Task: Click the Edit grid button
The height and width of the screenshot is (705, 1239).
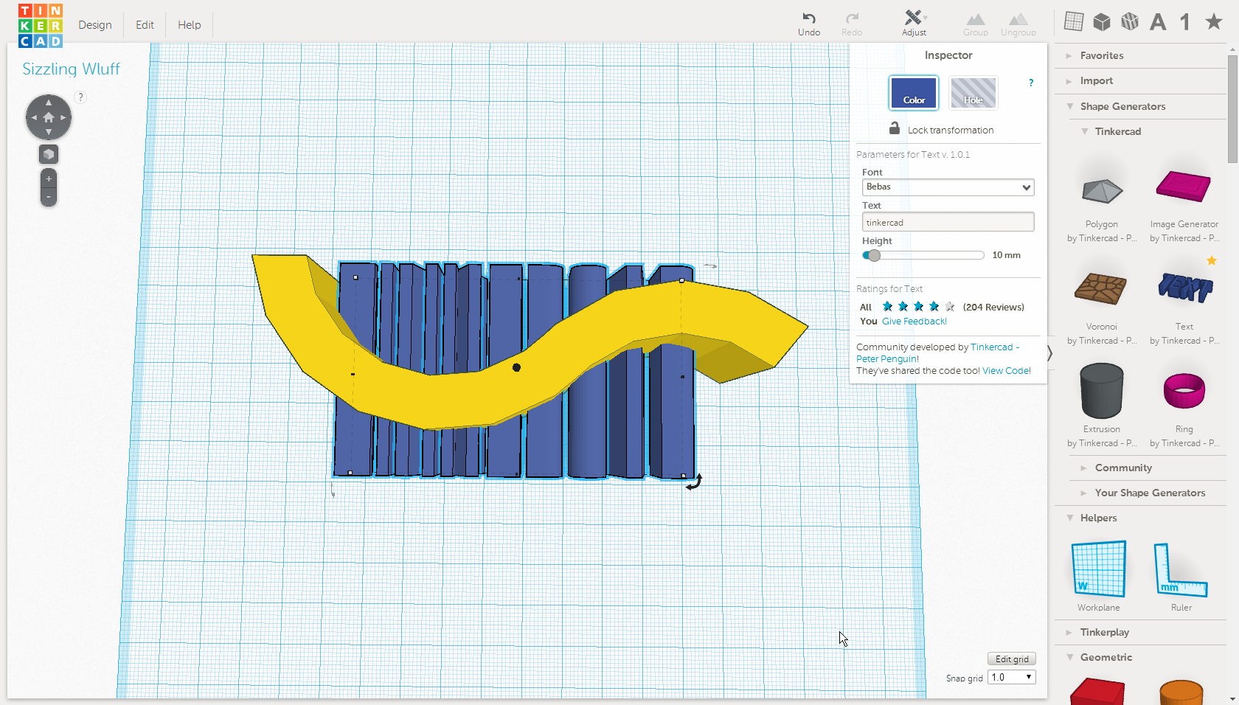Action: click(1011, 659)
